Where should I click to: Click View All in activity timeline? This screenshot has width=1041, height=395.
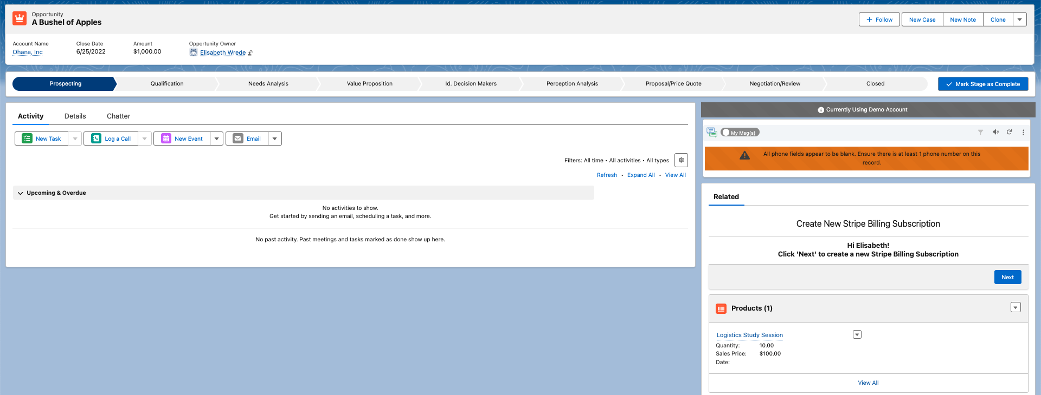(676, 175)
